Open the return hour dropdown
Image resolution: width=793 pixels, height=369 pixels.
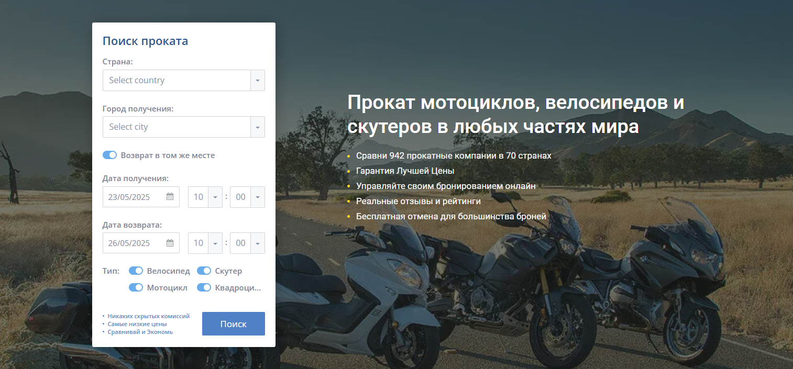[205, 243]
